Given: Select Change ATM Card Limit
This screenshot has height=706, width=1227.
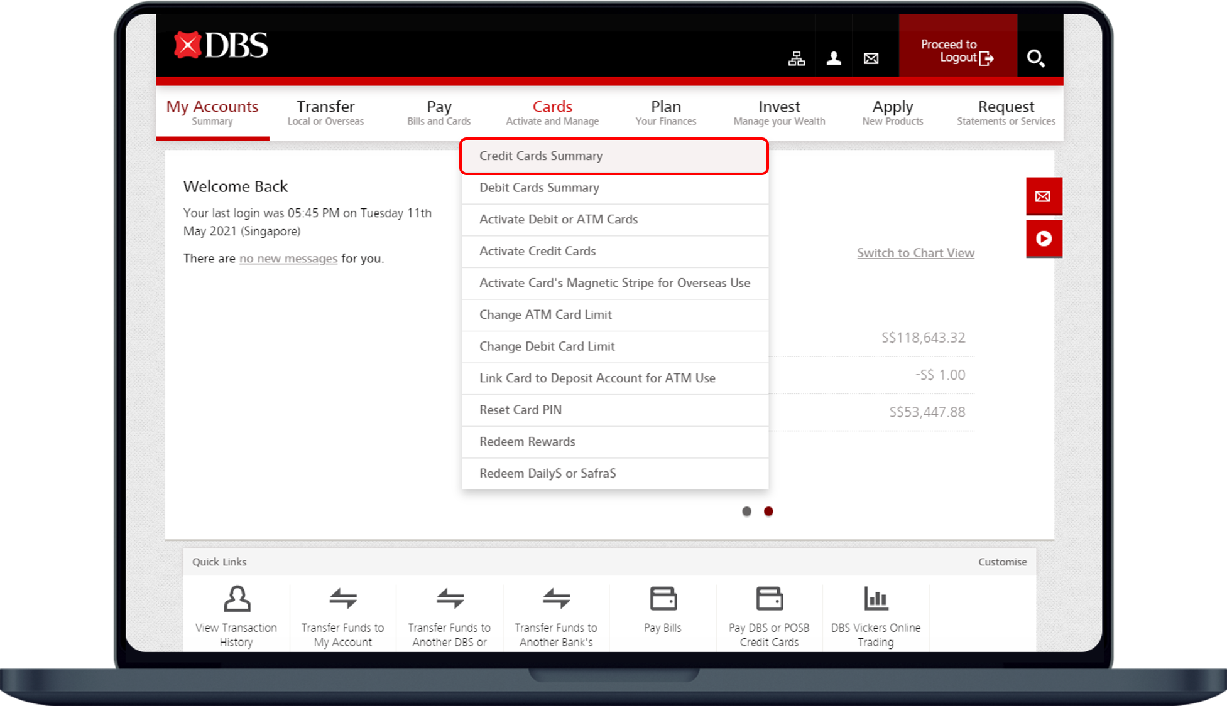Looking at the screenshot, I should (x=614, y=315).
